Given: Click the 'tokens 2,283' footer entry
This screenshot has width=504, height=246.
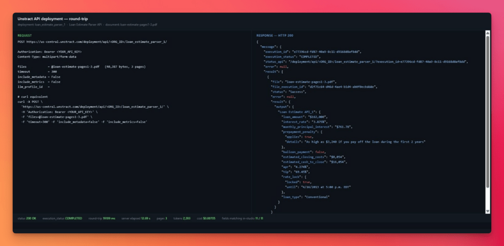Looking at the screenshot, I should click(x=182, y=218).
